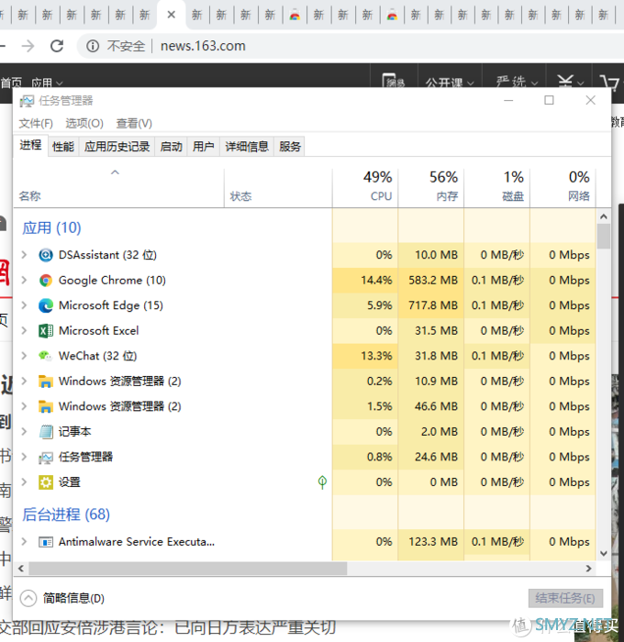This screenshot has width=624, height=642.
Task: Click the 状态 column header
Action: [x=278, y=187]
